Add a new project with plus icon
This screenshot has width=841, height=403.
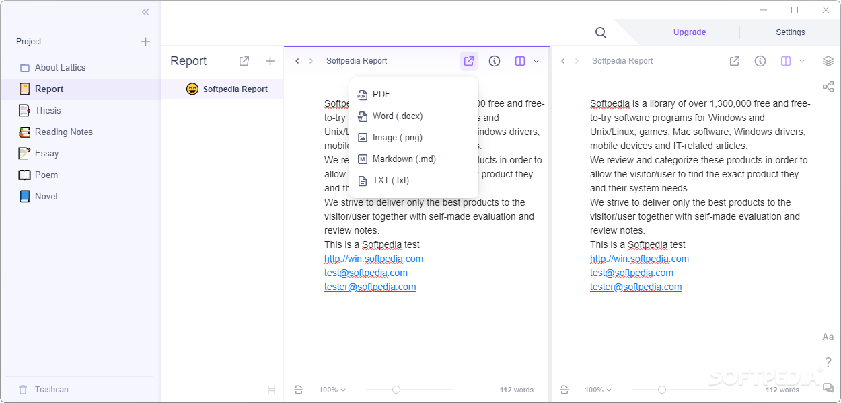coord(145,42)
